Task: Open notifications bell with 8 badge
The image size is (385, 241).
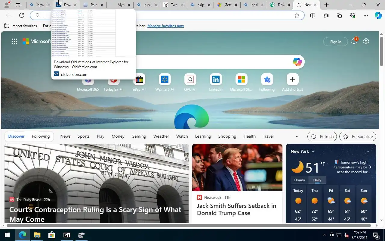Action: (354, 41)
